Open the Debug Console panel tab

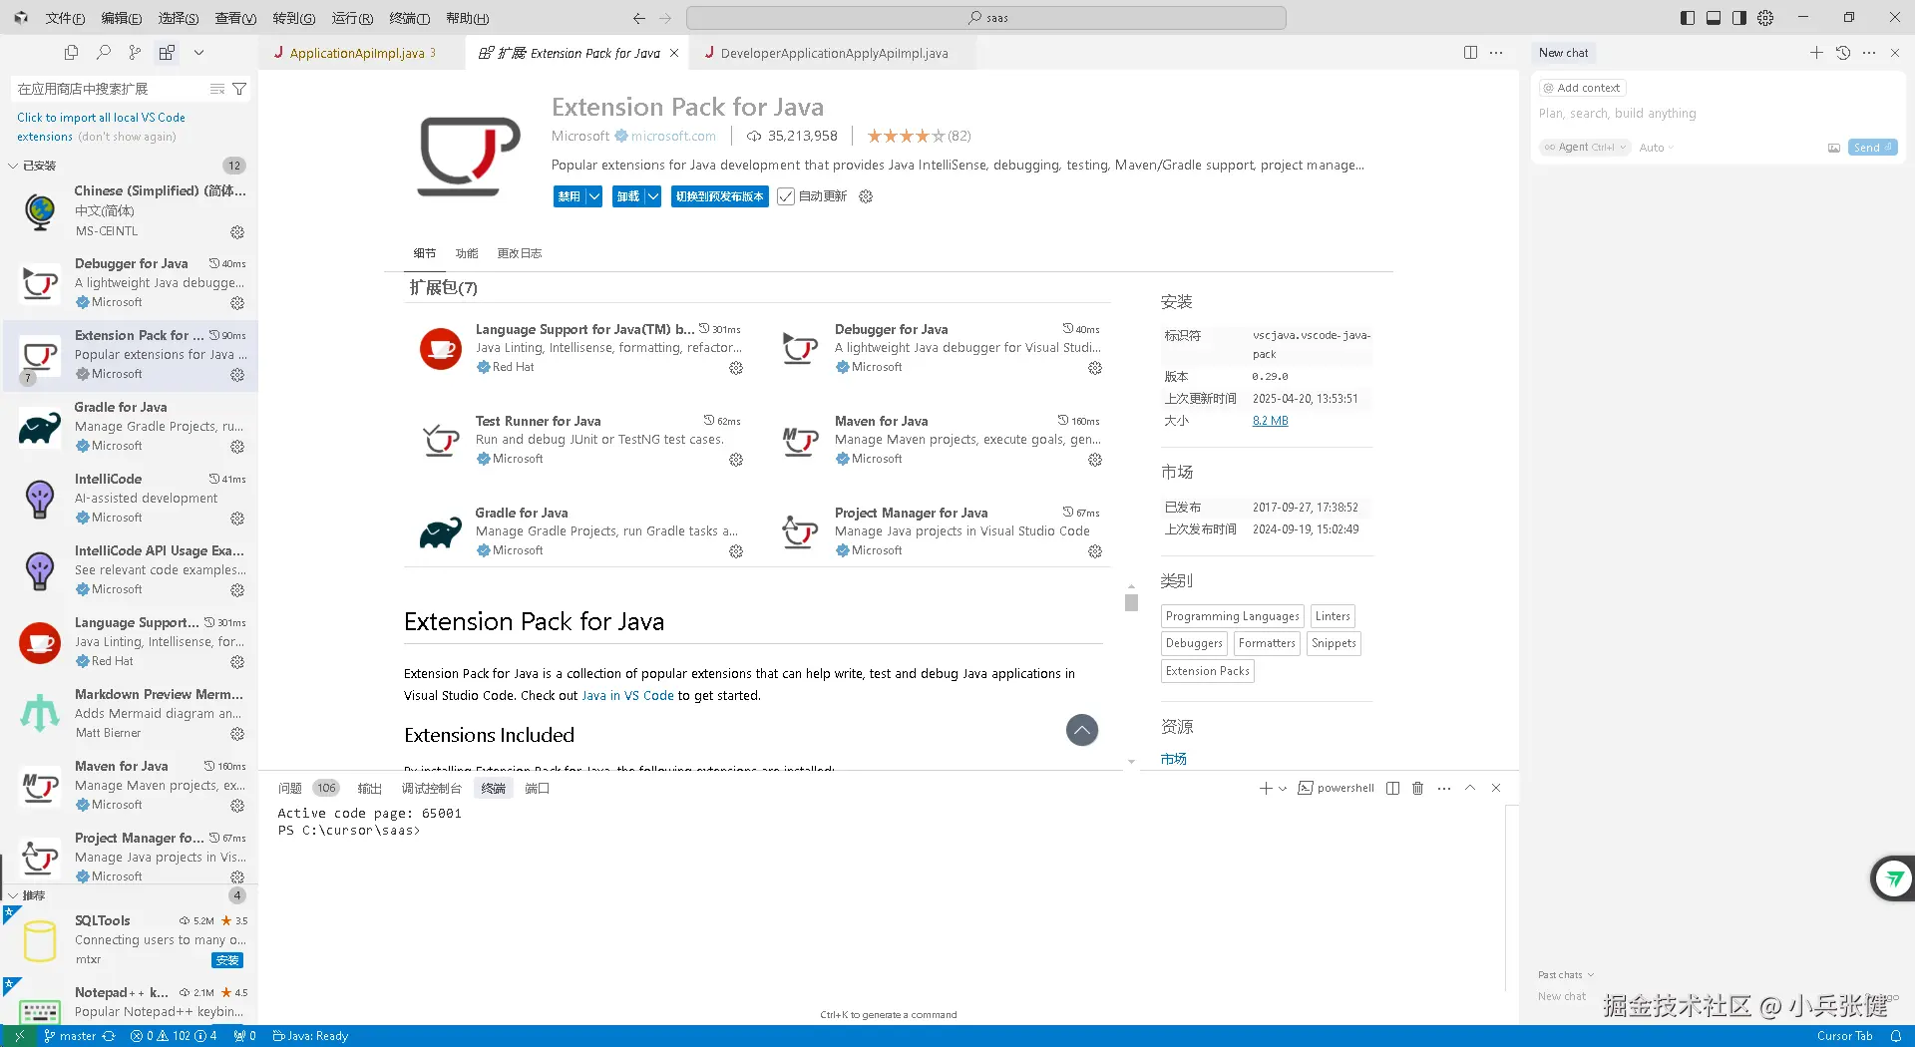[431, 789]
